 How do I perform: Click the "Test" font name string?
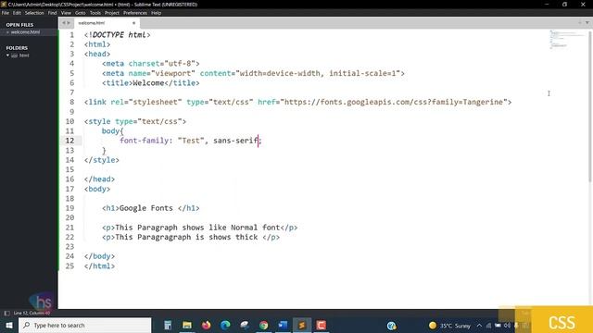point(191,141)
